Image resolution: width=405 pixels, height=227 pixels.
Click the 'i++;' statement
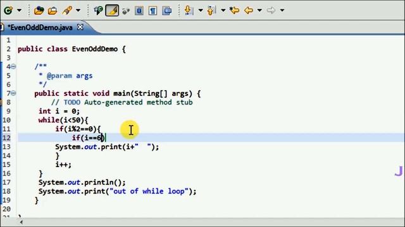63,165
